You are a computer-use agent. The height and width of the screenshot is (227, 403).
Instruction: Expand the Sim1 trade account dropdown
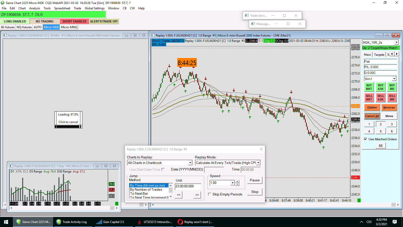394,79
